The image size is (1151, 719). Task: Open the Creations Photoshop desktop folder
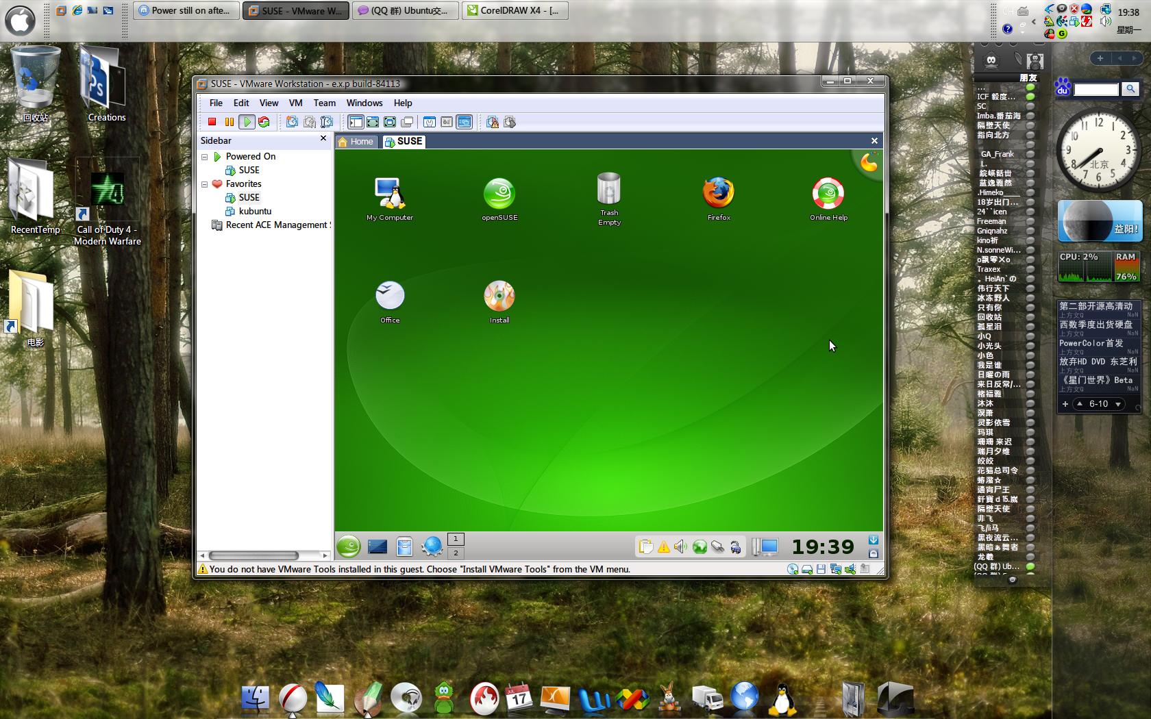click(106, 84)
